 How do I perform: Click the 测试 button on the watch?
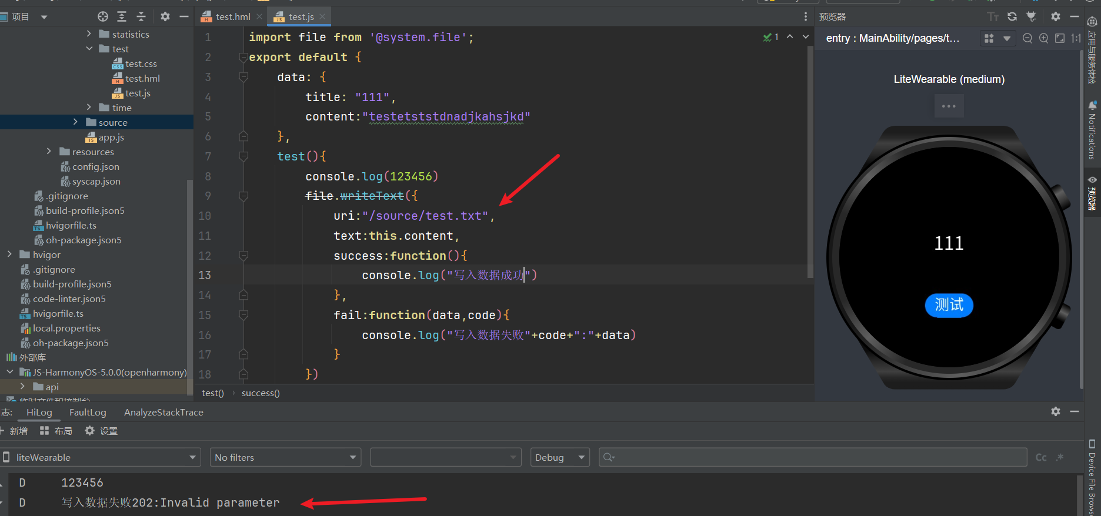click(x=949, y=305)
